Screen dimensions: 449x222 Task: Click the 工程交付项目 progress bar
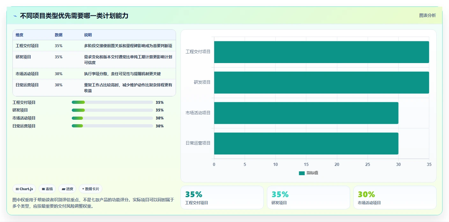112,102
